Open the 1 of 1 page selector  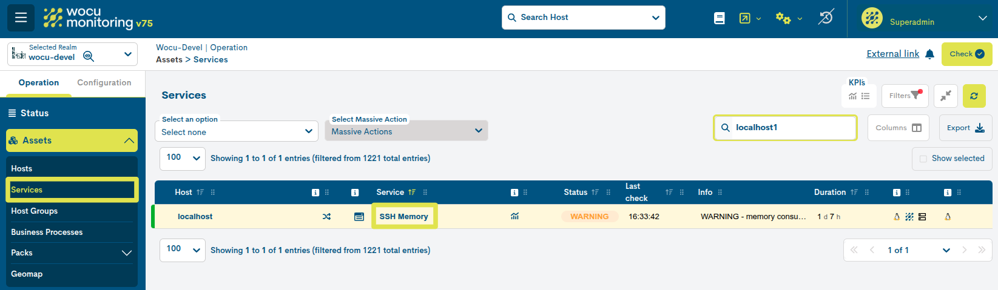coord(918,250)
